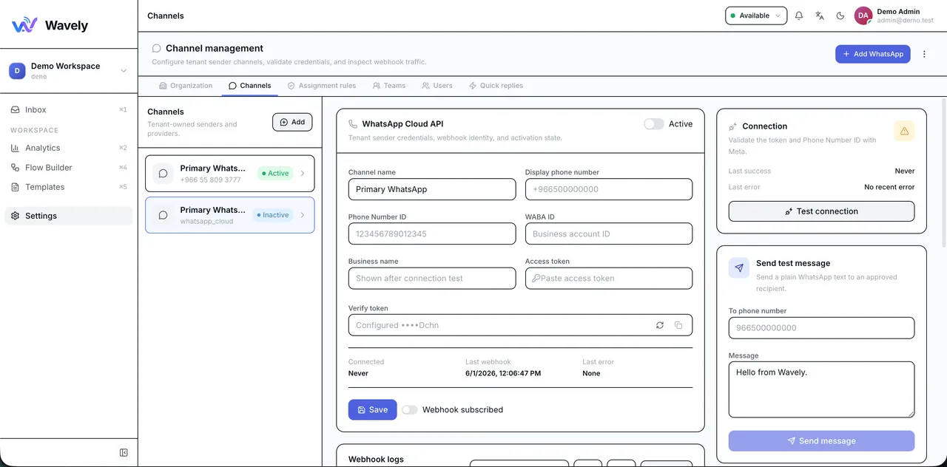The height and width of the screenshot is (467, 947).
Task: Go to Inbox in sidebar
Action: click(x=69, y=109)
